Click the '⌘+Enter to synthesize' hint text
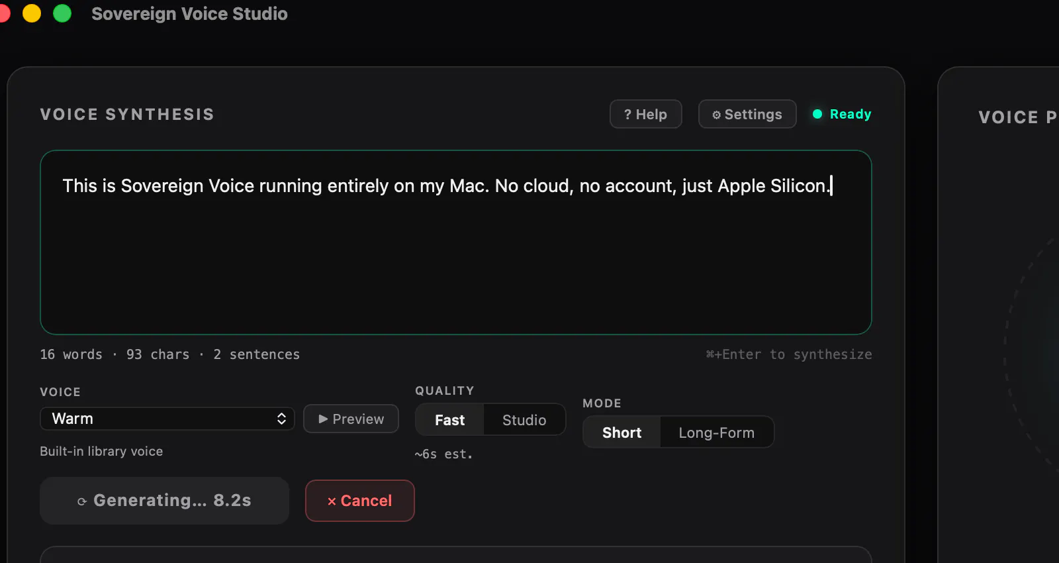 click(x=789, y=354)
